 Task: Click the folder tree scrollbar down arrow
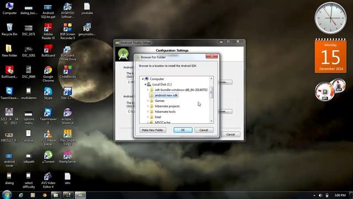[x=211, y=122]
